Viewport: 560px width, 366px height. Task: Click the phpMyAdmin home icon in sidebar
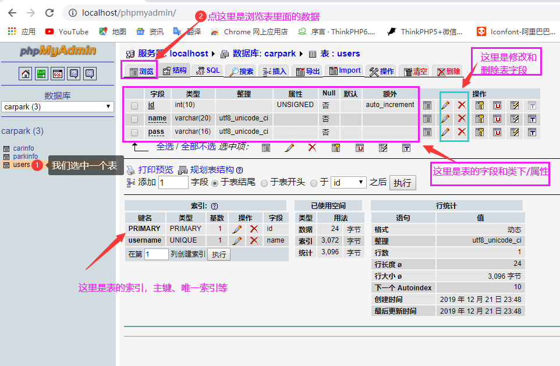[25, 73]
